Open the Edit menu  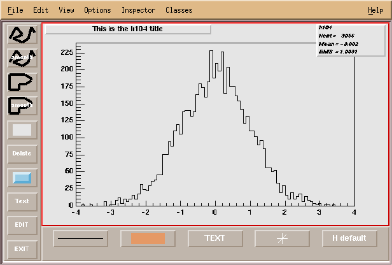(x=41, y=10)
